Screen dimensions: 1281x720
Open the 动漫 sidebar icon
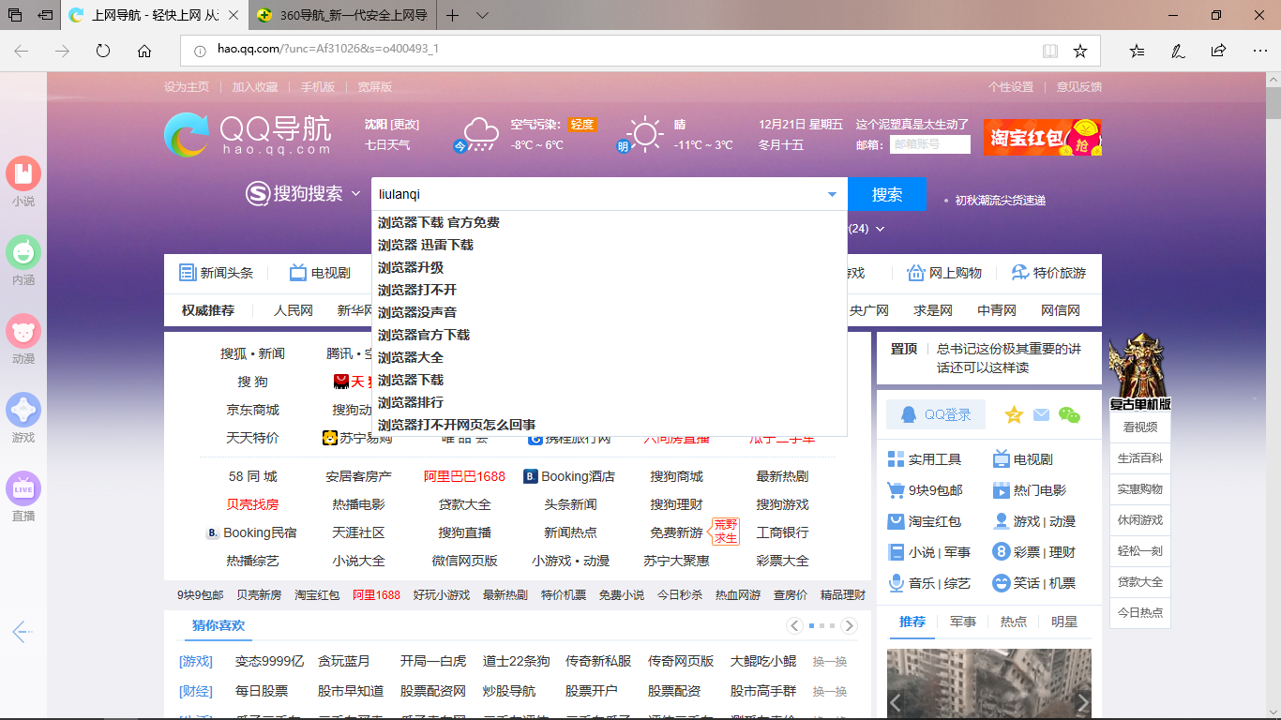[x=23, y=331]
